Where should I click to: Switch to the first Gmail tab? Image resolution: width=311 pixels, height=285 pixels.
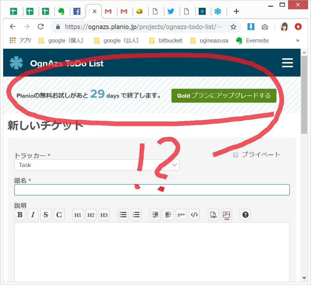click(x=108, y=12)
